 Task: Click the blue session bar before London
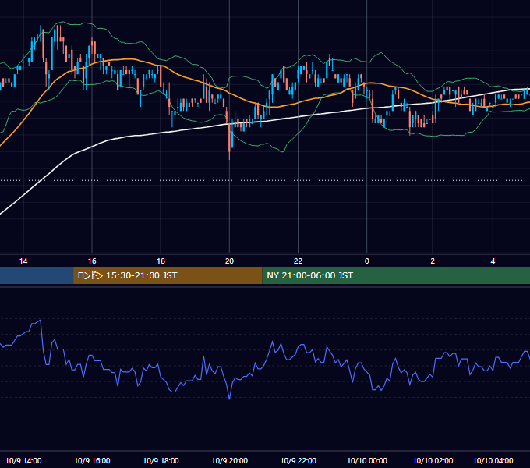(x=37, y=275)
